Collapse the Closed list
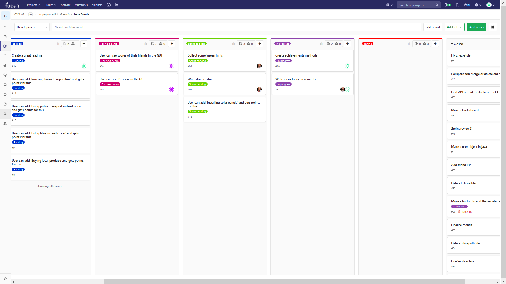This screenshot has height=284, width=506. [452, 44]
